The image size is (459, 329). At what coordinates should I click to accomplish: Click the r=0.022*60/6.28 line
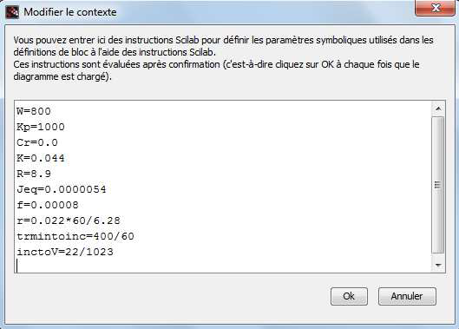pos(69,220)
